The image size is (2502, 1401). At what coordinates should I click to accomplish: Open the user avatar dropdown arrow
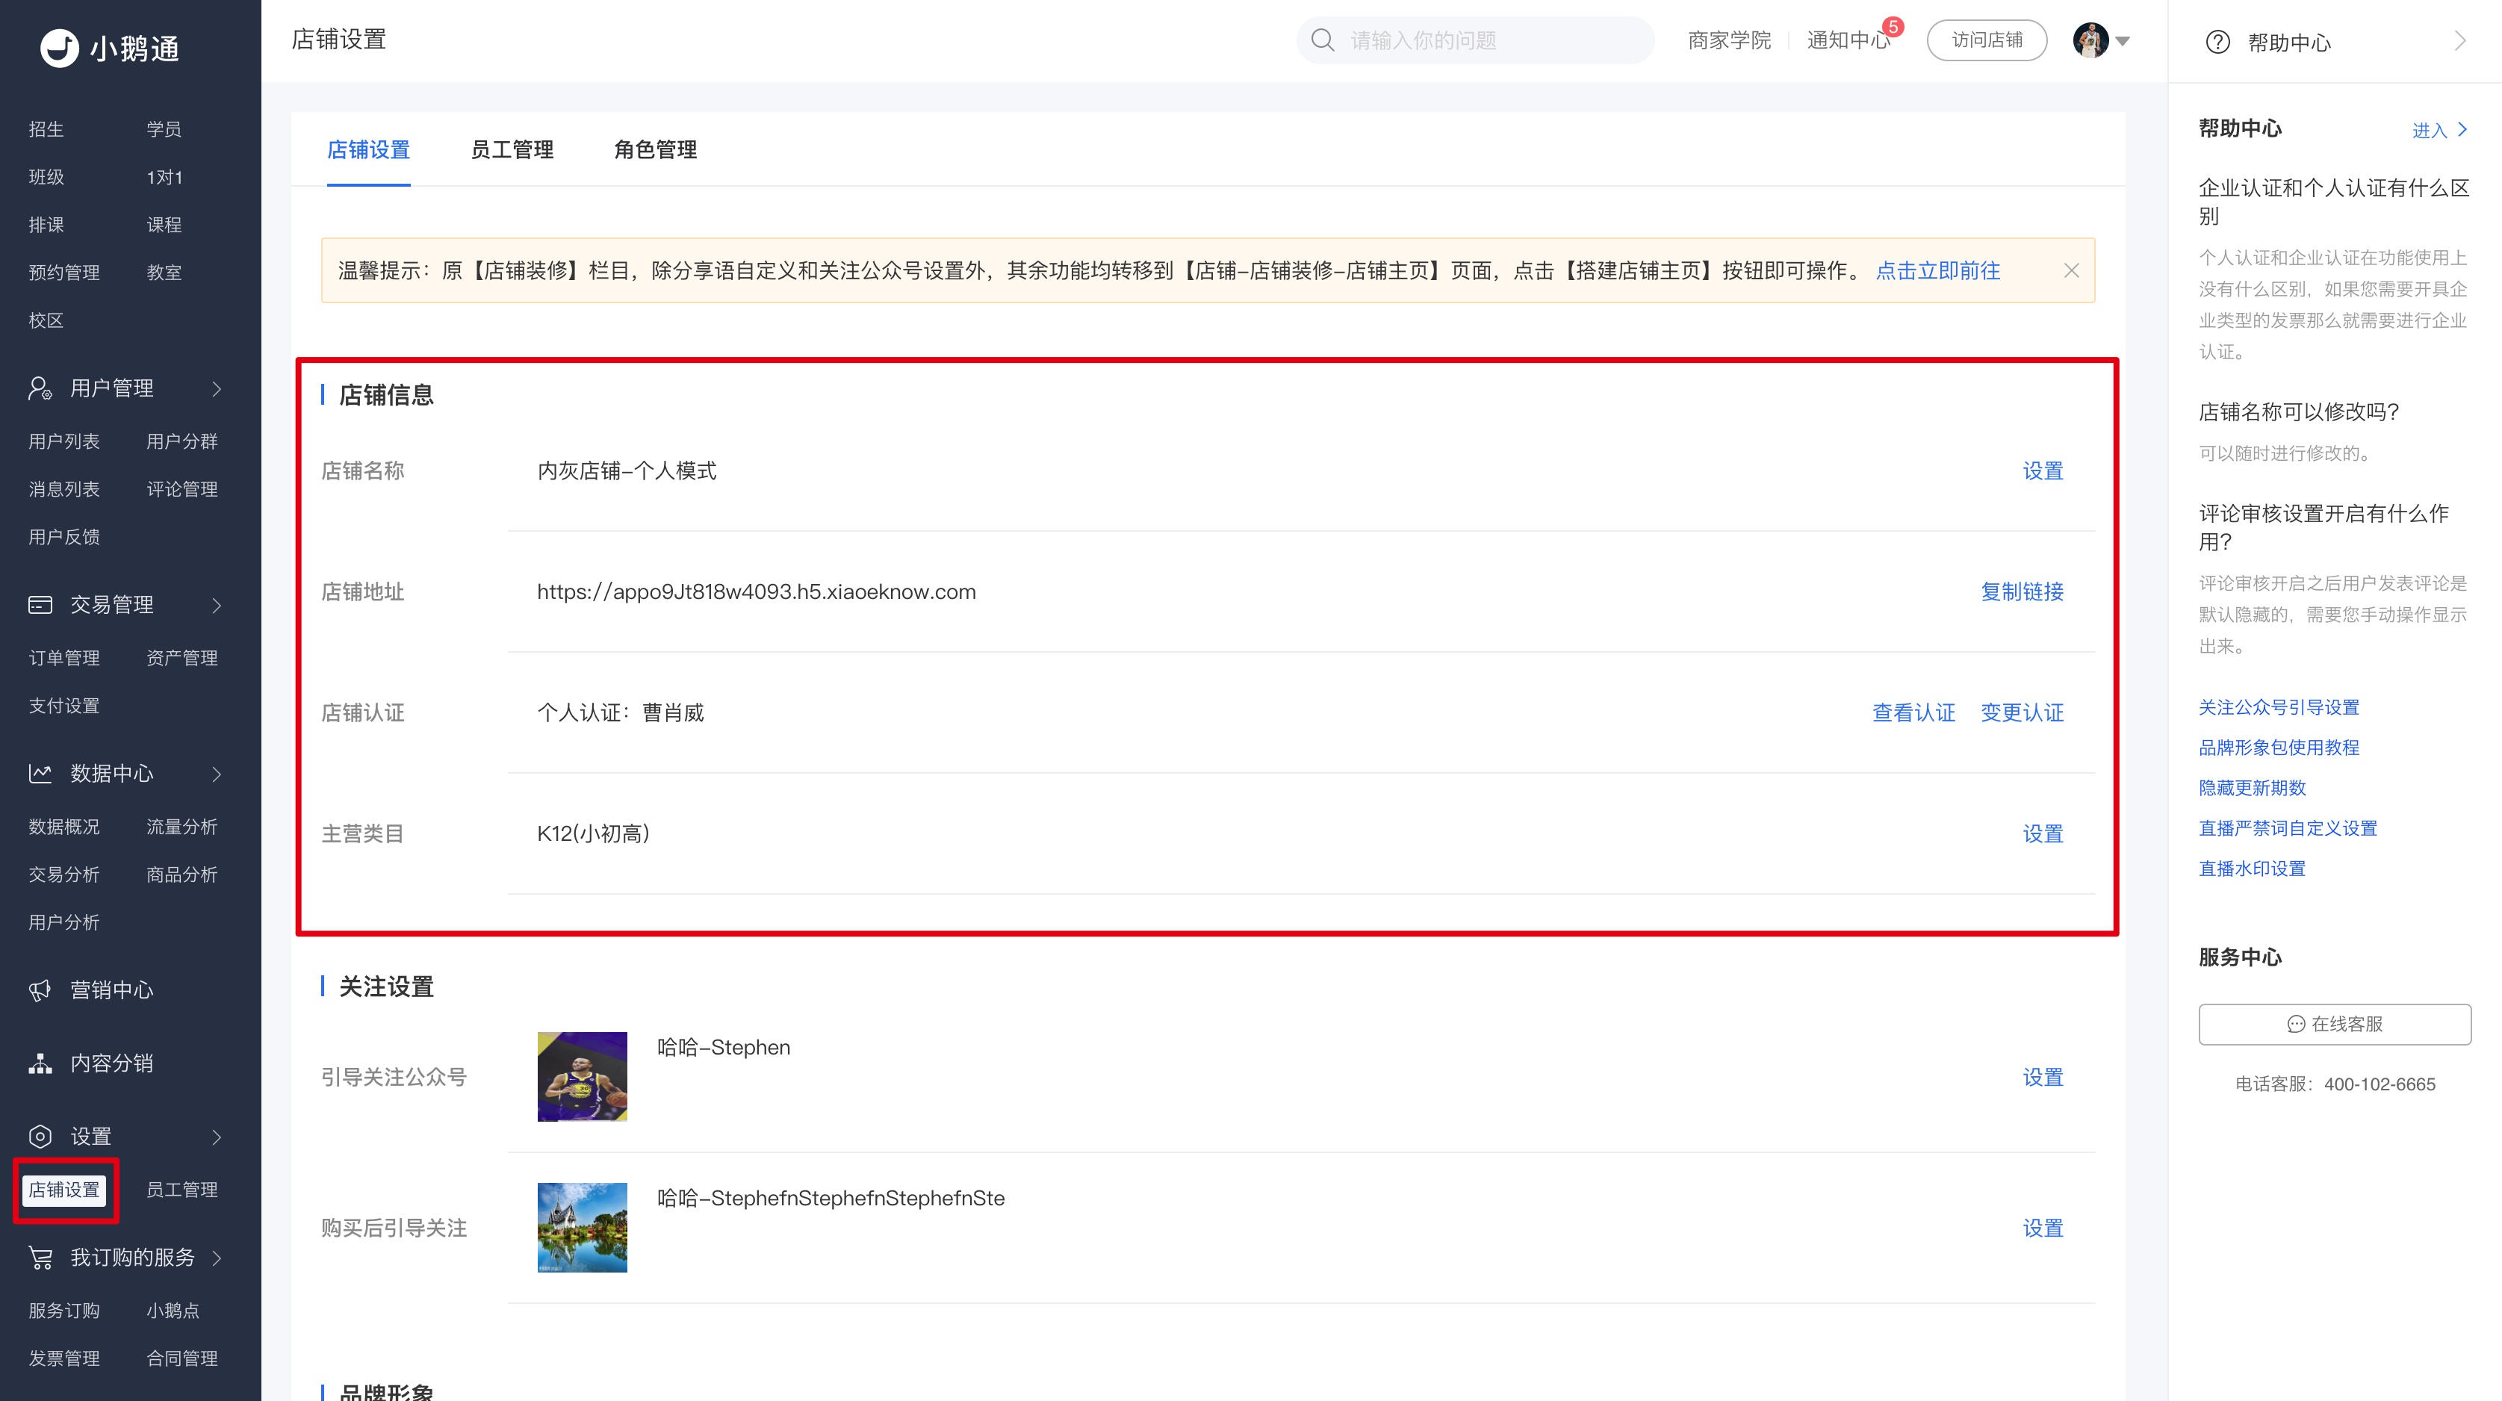tap(2123, 41)
